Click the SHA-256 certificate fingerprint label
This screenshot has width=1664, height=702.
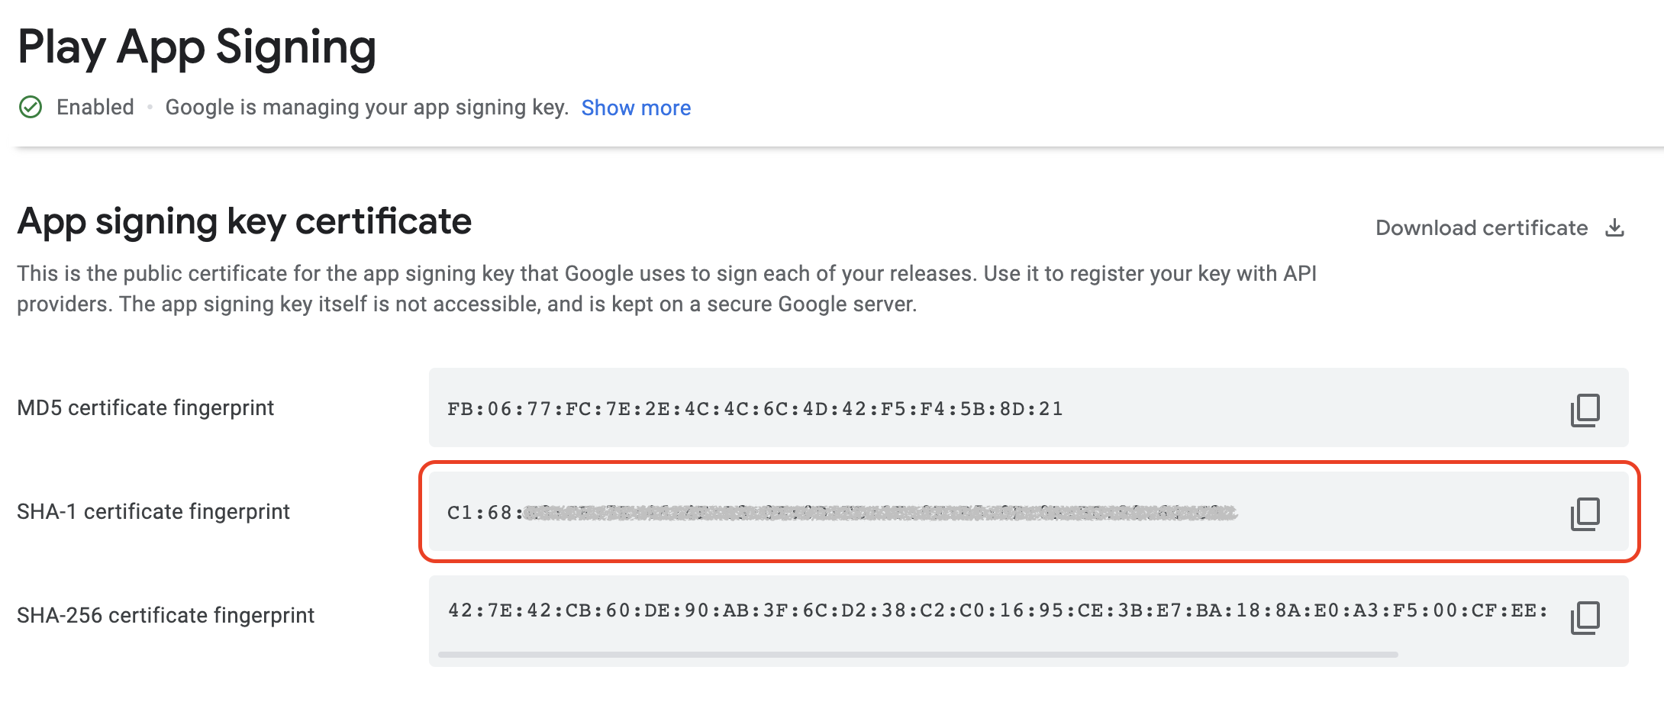166,616
